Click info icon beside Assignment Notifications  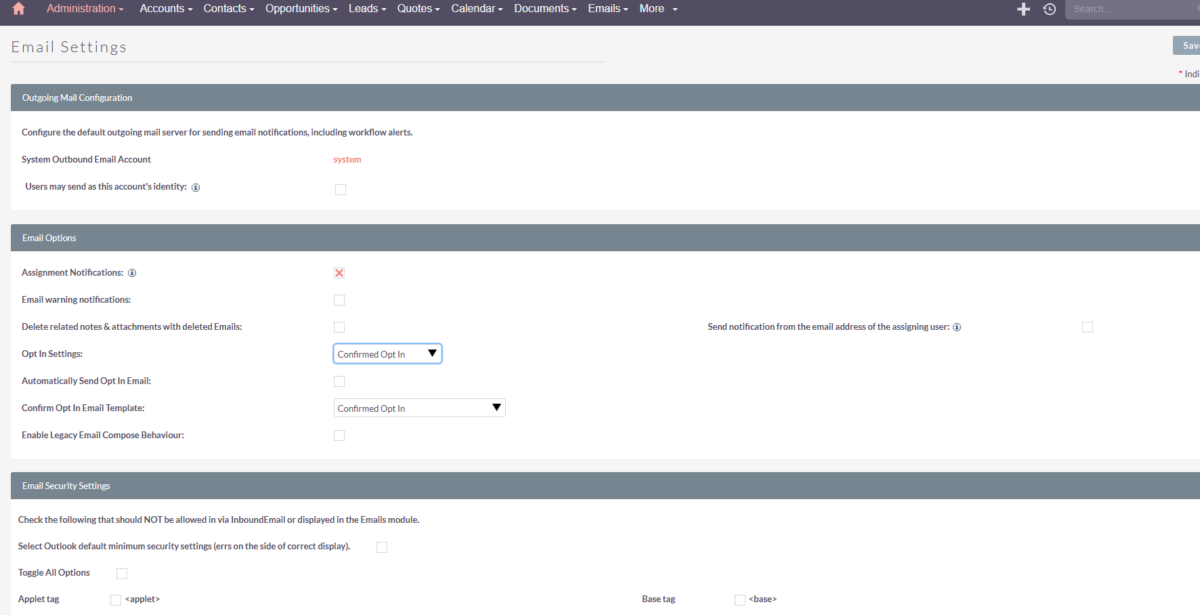click(132, 273)
